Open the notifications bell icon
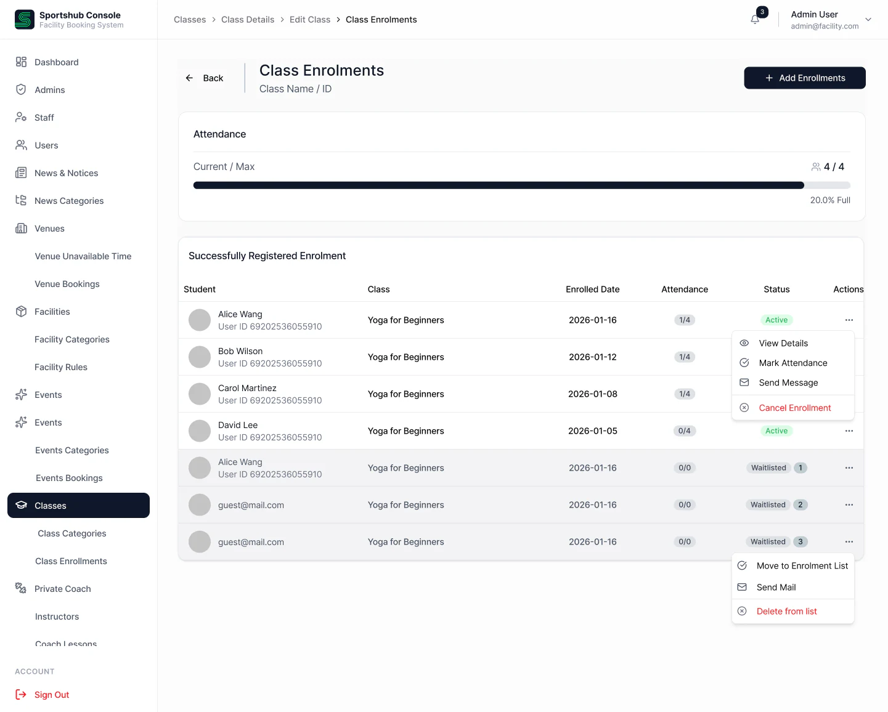The image size is (888, 712). (755, 20)
